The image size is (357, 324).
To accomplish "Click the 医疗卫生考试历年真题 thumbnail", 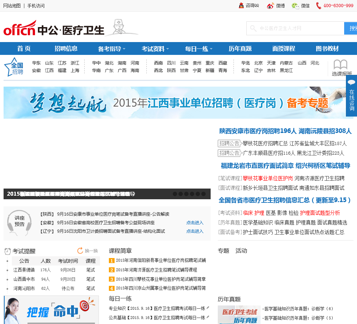I will (x=239, y=315).
